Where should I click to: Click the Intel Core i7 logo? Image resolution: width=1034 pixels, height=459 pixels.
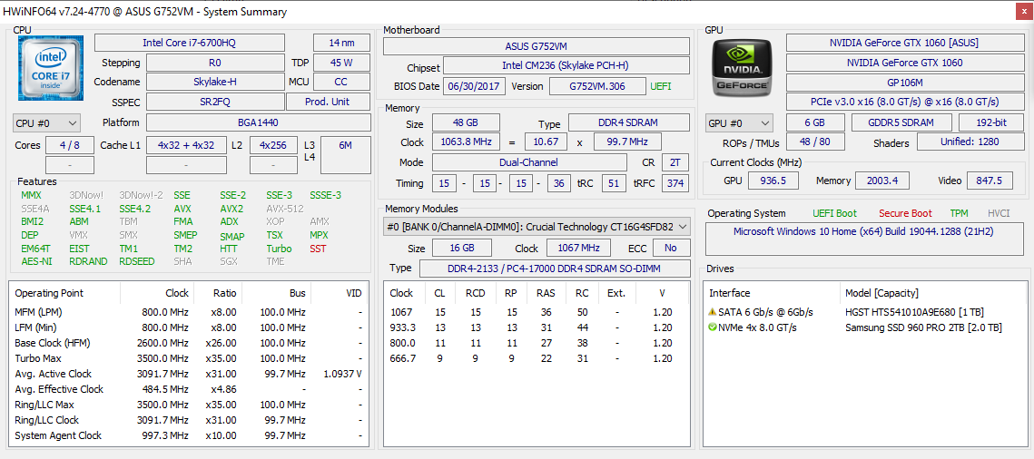tap(49, 66)
